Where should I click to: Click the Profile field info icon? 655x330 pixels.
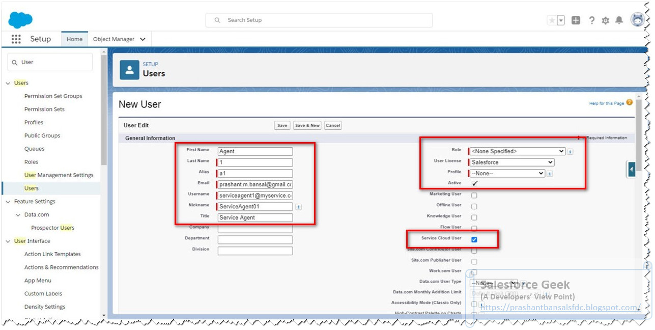(550, 174)
